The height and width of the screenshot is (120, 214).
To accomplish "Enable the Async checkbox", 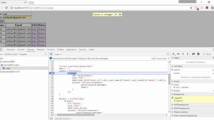I will click(x=204, y=54).
